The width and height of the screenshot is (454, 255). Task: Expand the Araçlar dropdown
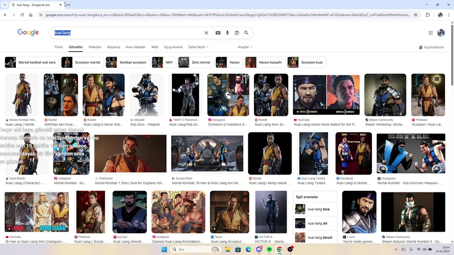pyautogui.click(x=245, y=47)
